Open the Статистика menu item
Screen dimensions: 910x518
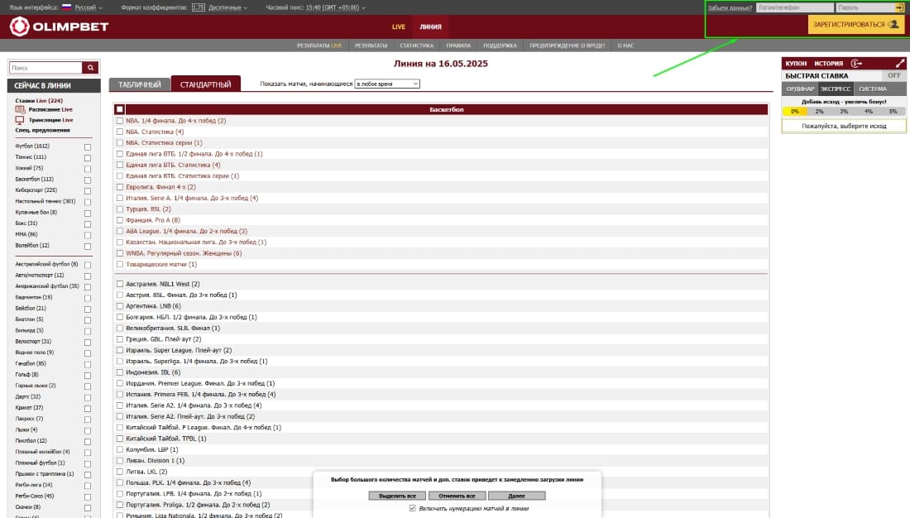pos(417,46)
